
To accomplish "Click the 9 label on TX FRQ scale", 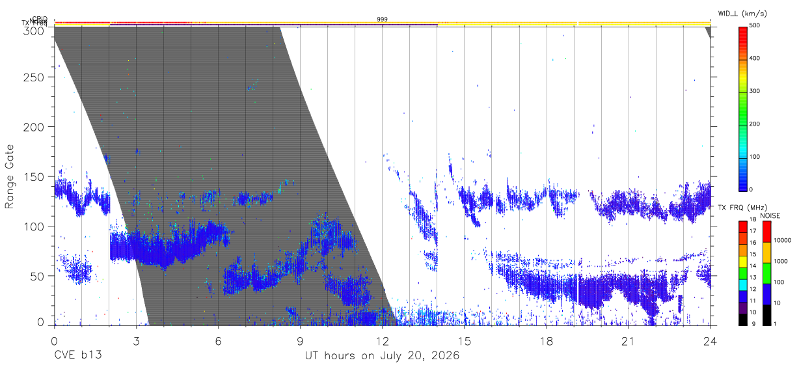I will point(752,323).
